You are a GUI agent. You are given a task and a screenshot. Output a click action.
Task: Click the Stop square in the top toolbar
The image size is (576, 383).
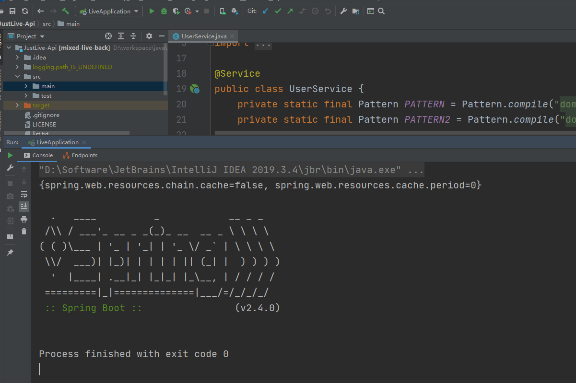coord(207,11)
